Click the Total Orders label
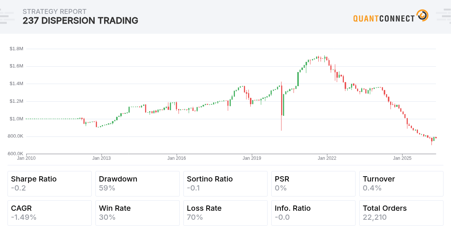 point(384,208)
